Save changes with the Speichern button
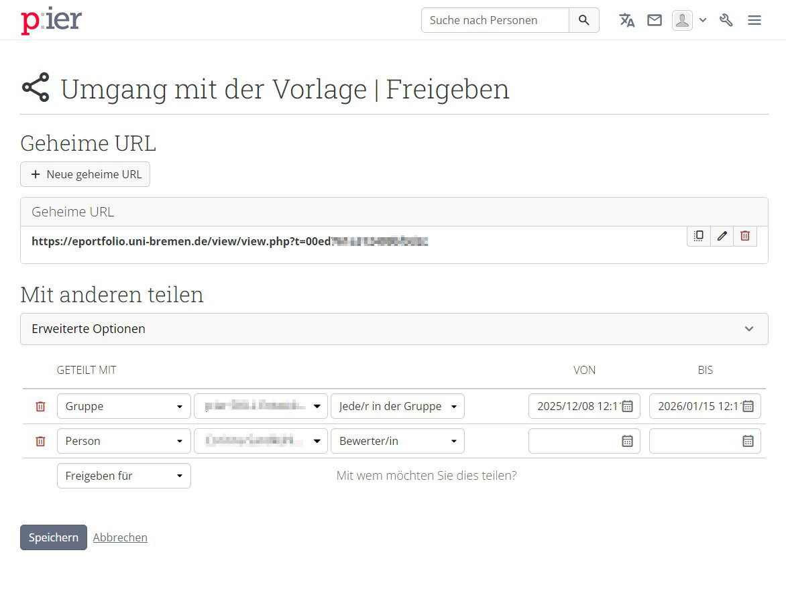Image resolution: width=786 pixels, height=589 pixels. [x=53, y=537]
